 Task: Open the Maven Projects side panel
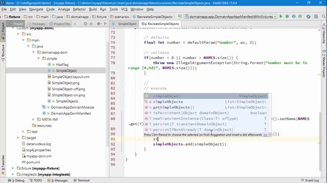coord(324,64)
